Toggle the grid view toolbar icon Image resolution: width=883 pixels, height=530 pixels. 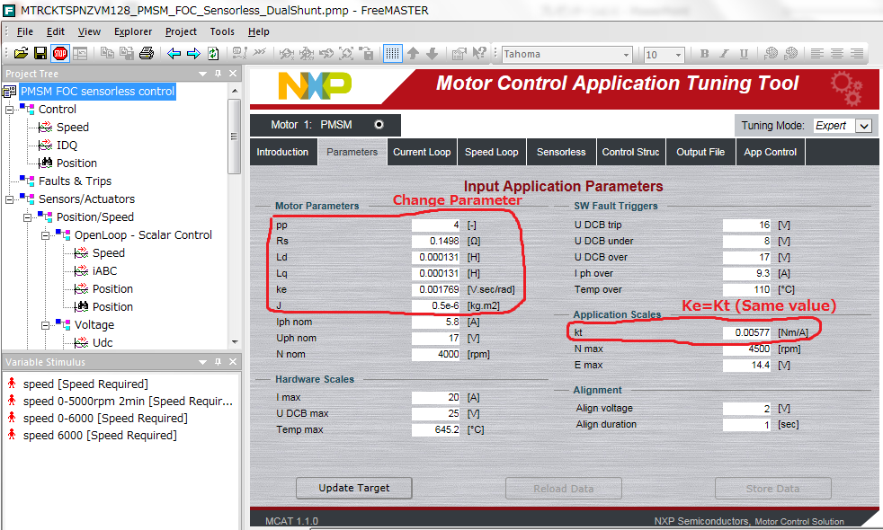pos(393,54)
